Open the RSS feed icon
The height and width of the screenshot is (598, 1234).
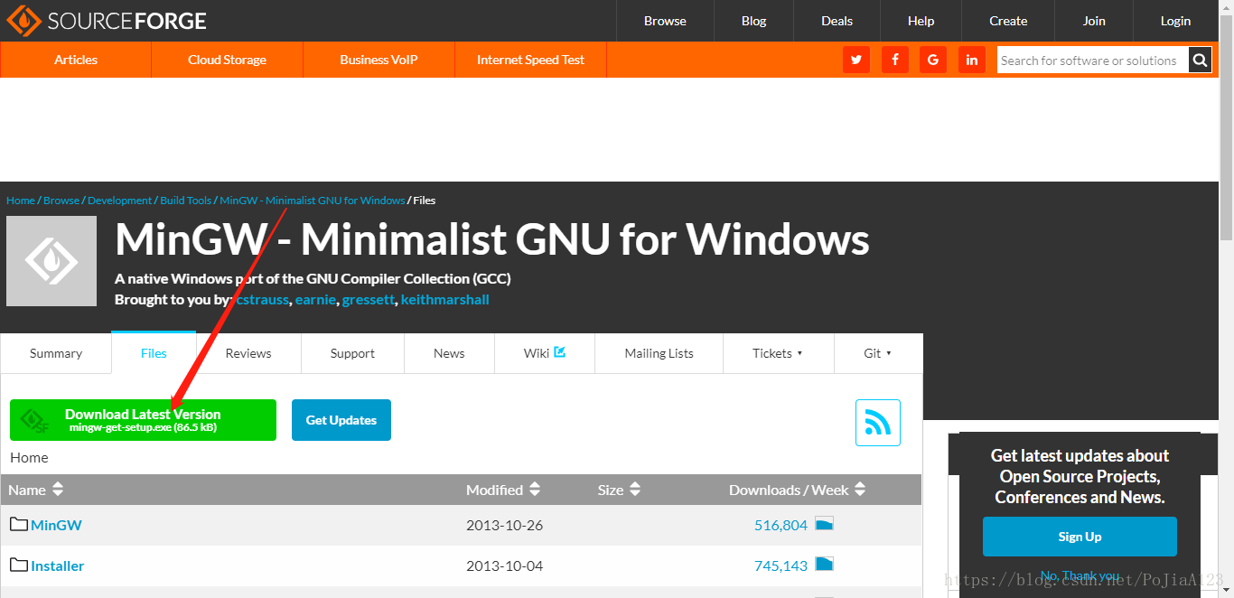878,423
